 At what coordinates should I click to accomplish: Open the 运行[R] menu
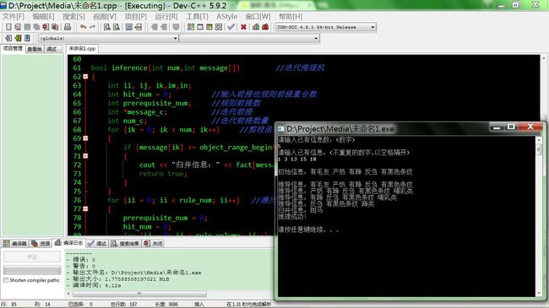[166, 16]
